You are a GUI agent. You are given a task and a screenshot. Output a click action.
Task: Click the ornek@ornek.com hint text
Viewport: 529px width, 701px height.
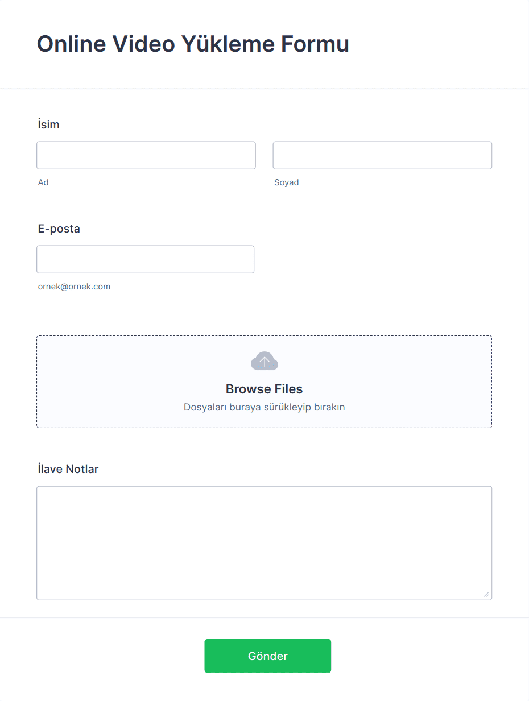point(74,287)
